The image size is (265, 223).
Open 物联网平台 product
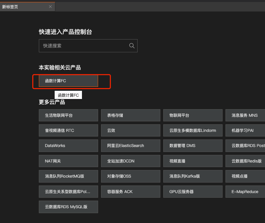(193, 115)
